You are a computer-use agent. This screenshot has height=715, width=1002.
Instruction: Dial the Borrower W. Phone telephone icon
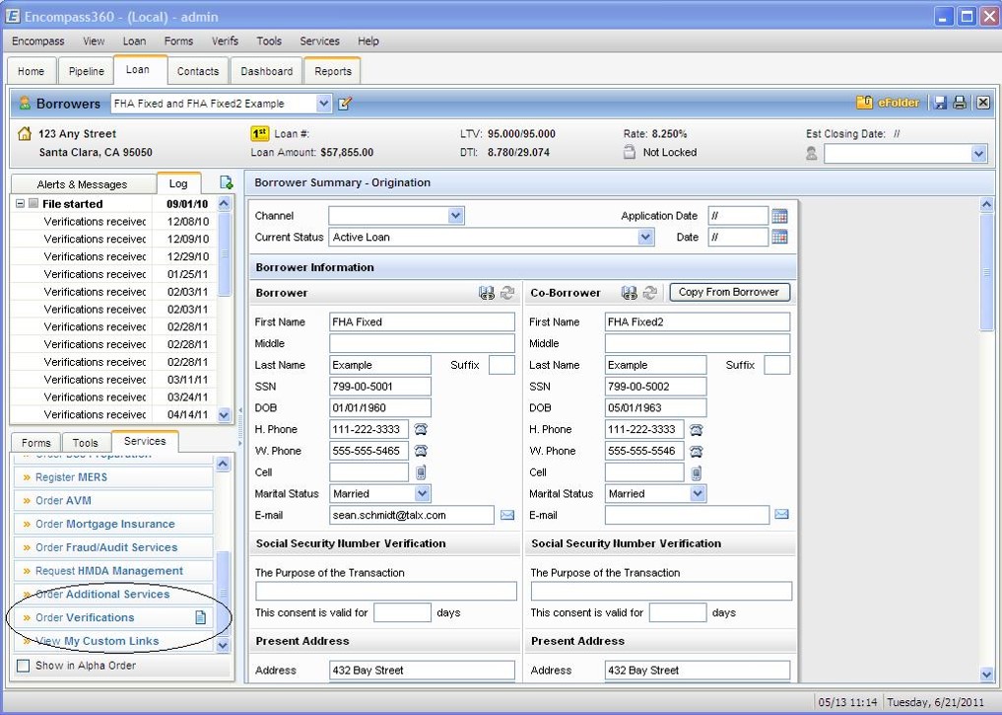pos(421,451)
